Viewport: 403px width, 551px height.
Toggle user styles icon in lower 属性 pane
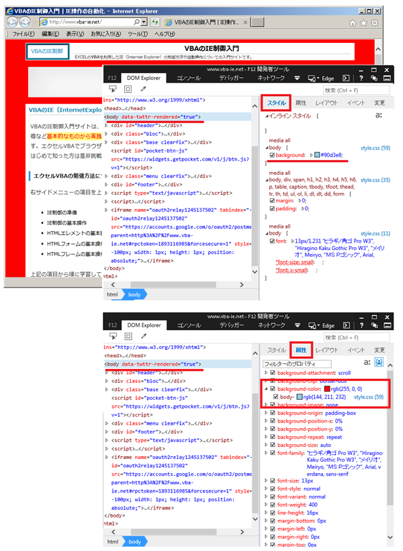(x=379, y=362)
